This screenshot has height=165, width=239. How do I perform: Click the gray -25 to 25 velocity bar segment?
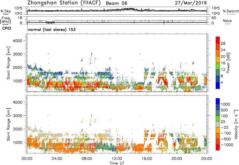coord(218,124)
